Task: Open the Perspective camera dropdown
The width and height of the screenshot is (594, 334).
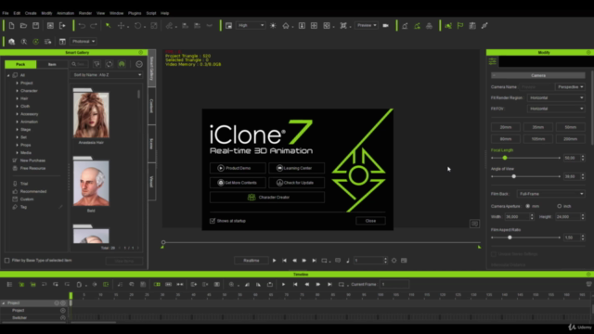Action: [x=570, y=87]
